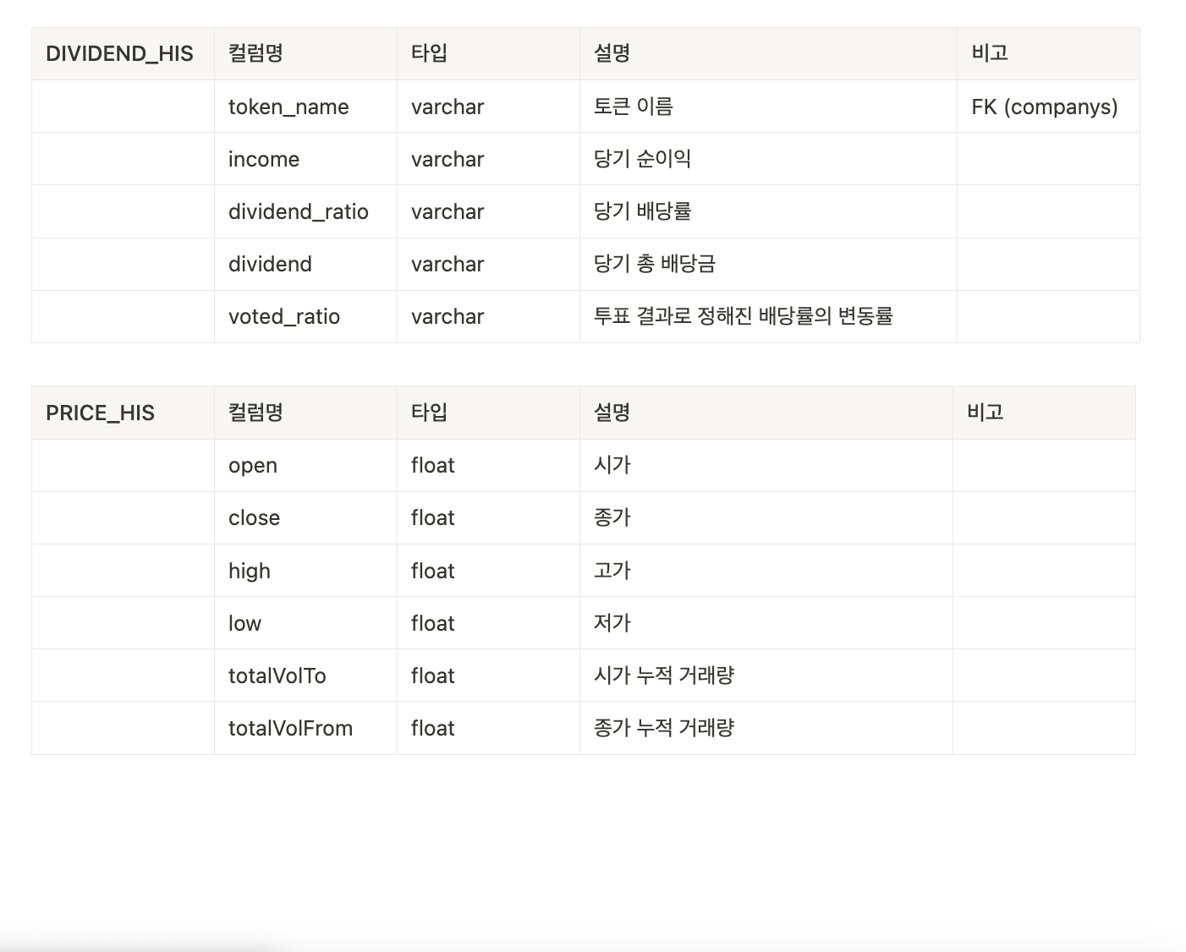Viewport: 1186px width, 952px height.
Task: Select varchar type in dividend_ratio row
Action: 488,211
